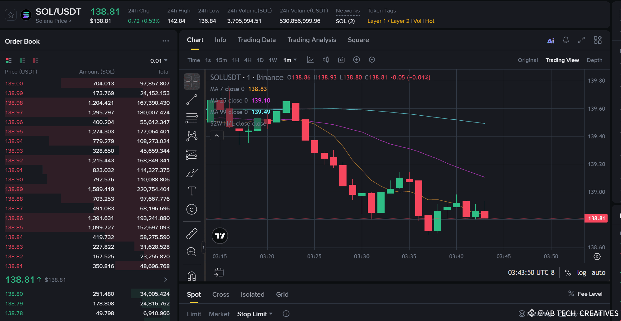Image resolution: width=621 pixels, height=321 pixels.
Task: Open the Order Book more-options menu
Action: (166, 41)
